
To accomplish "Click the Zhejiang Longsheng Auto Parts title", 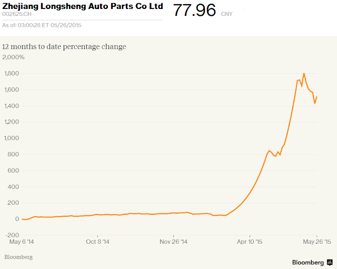I will click(83, 6).
